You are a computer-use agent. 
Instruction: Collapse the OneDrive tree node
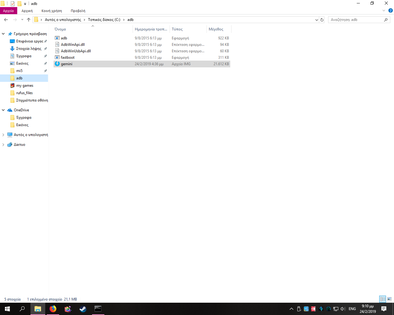[x=3, y=110]
